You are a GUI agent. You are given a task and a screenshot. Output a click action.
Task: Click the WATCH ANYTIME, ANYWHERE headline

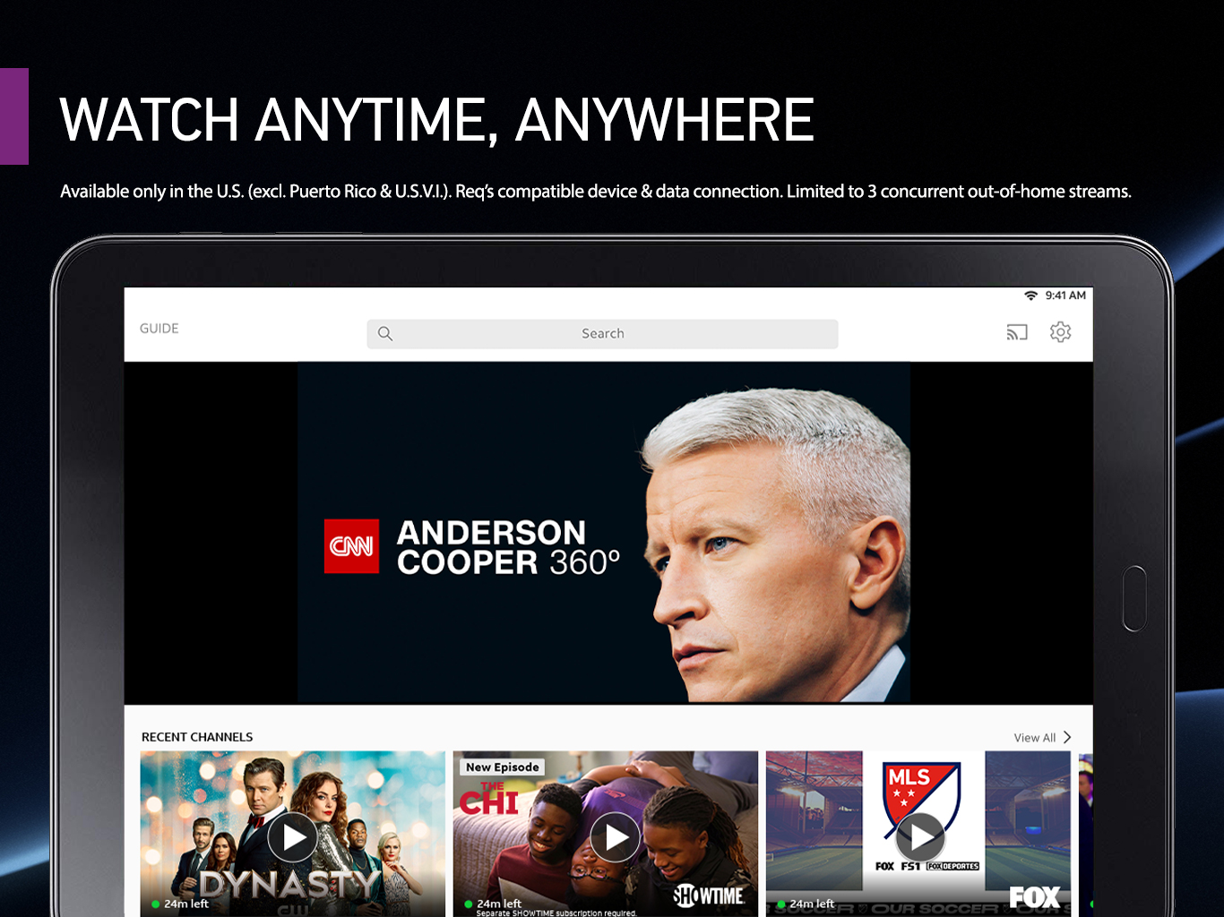click(x=437, y=120)
